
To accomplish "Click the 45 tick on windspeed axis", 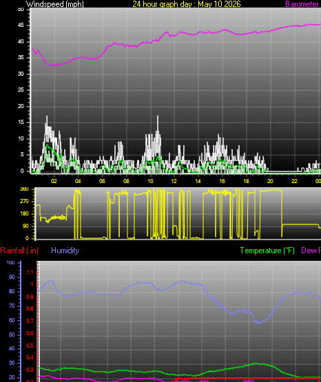I will [x=21, y=25].
